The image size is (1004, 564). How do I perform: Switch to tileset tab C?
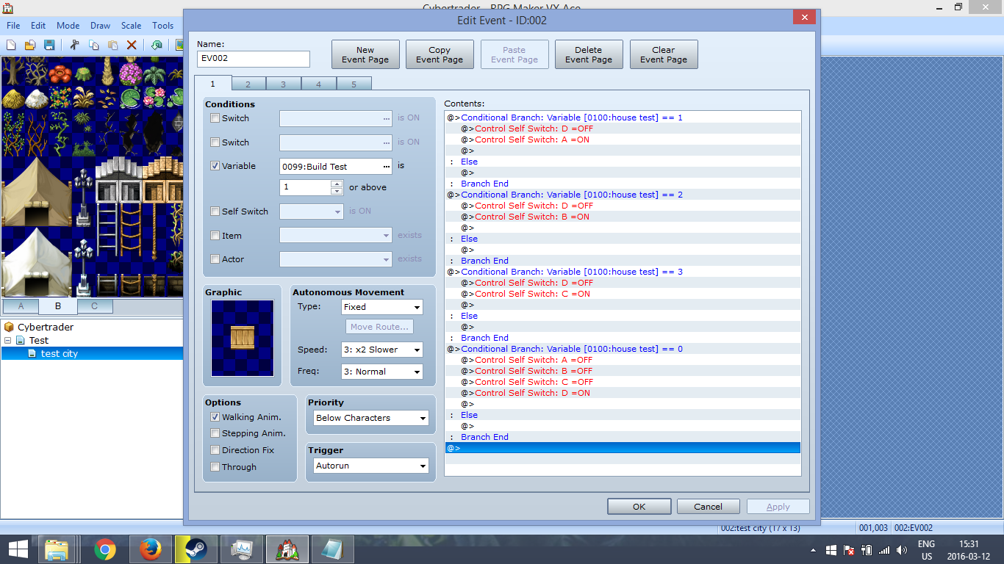94,306
